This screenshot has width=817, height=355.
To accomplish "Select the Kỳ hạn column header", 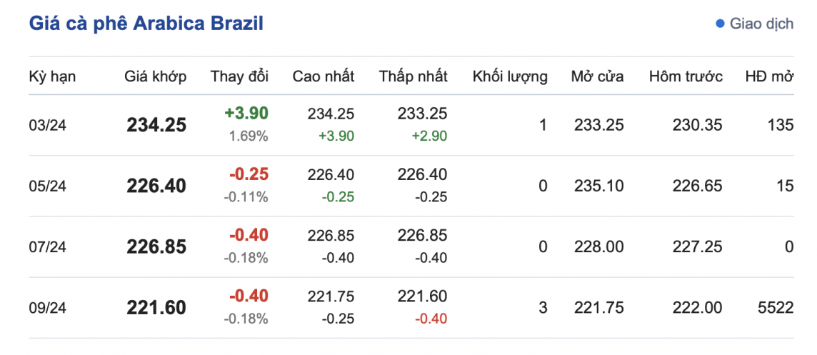I will [x=52, y=76].
